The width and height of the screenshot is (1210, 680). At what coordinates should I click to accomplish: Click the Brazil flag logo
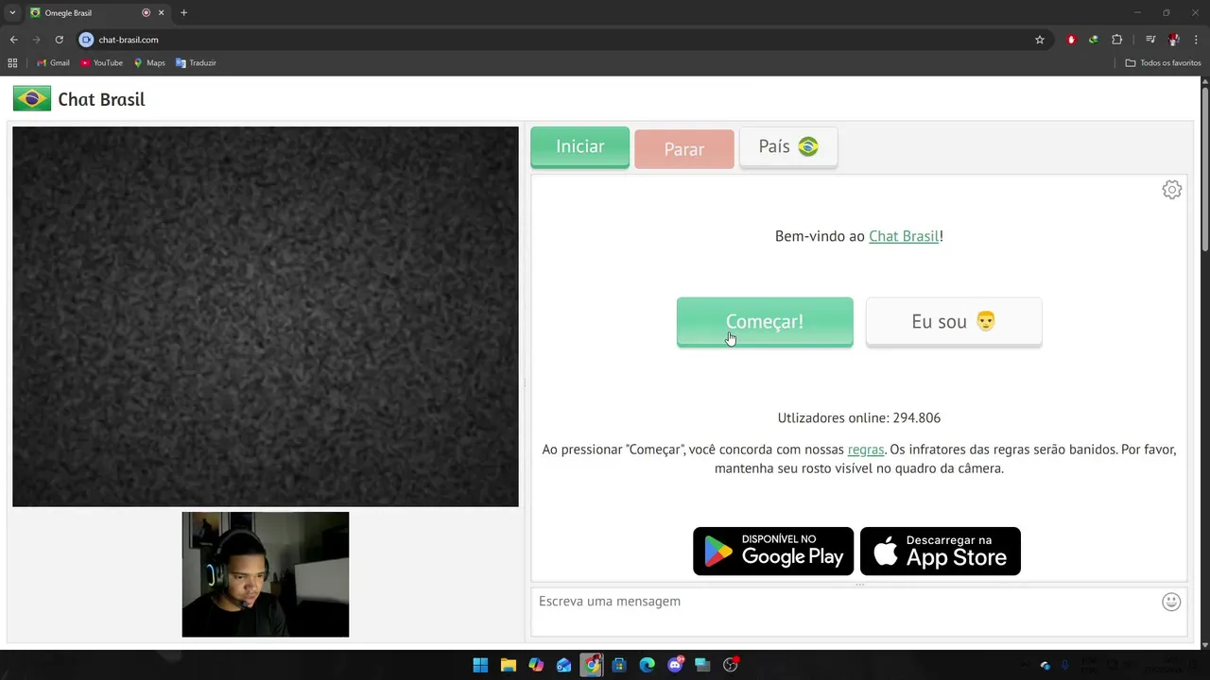pyautogui.click(x=32, y=98)
